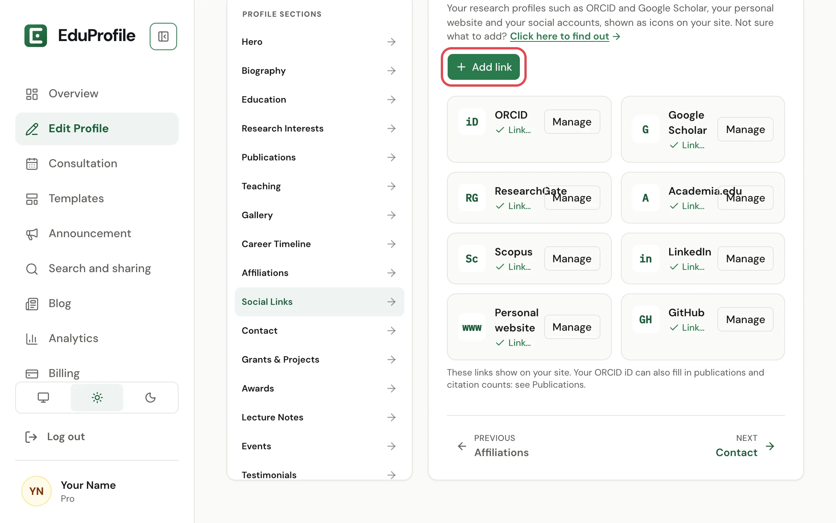Open the Hero profile section
Image resolution: width=836 pixels, height=523 pixels.
click(x=319, y=42)
